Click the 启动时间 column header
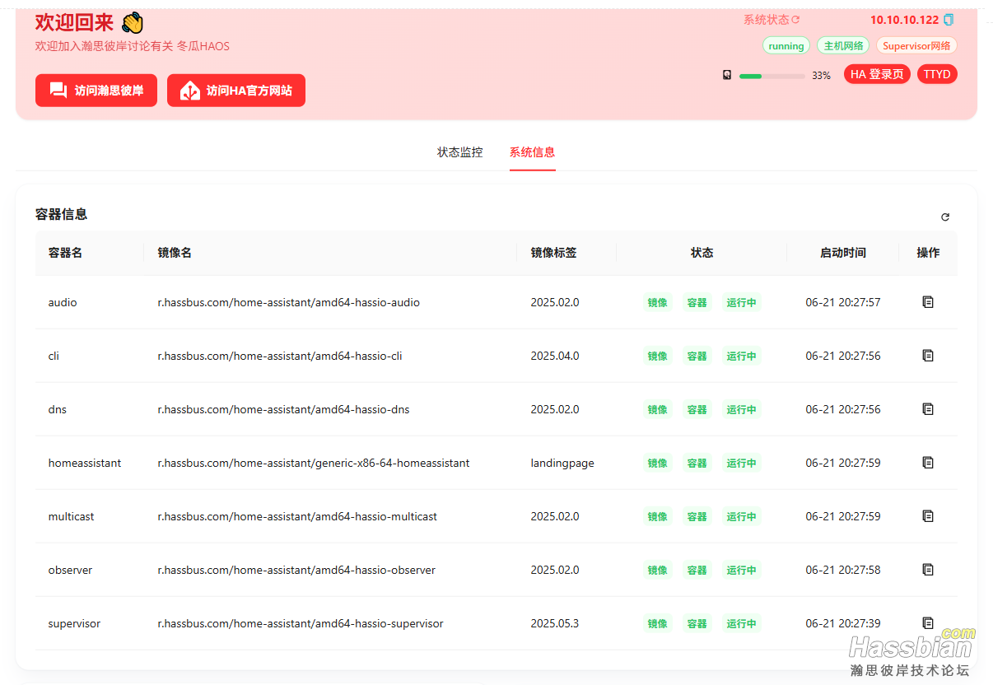993x685 pixels. (843, 253)
